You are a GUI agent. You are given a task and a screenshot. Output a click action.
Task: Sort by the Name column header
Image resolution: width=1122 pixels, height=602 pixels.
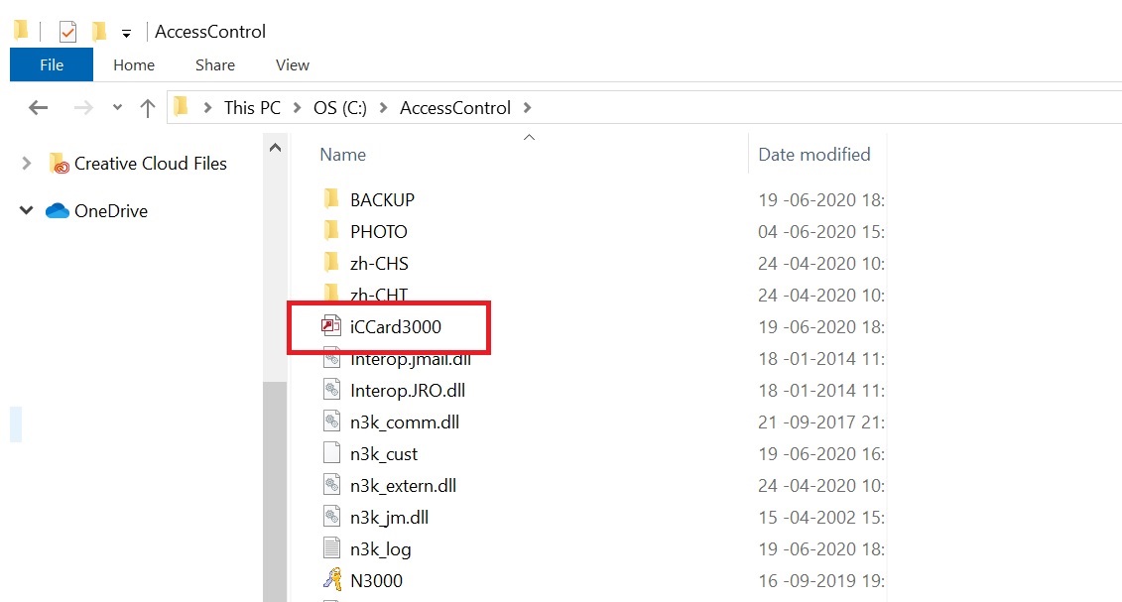click(x=343, y=155)
